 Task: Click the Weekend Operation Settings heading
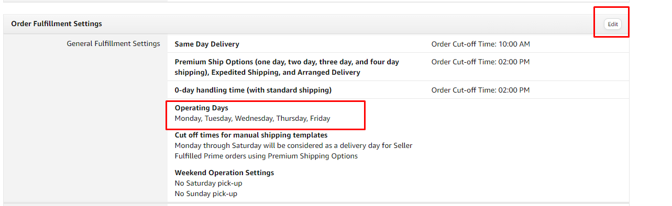(224, 173)
